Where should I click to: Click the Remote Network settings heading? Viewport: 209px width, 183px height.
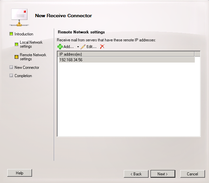click(x=81, y=32)
